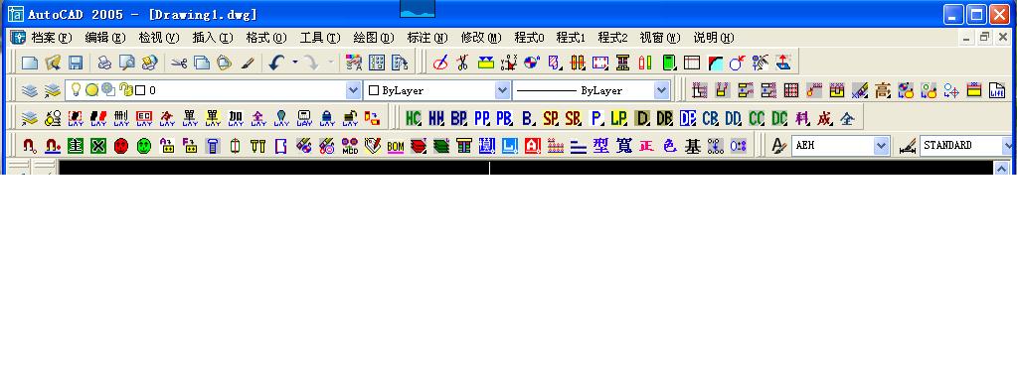Click the New drawing icon
The image size is (1017, 381).
click(x=30, y=63)
